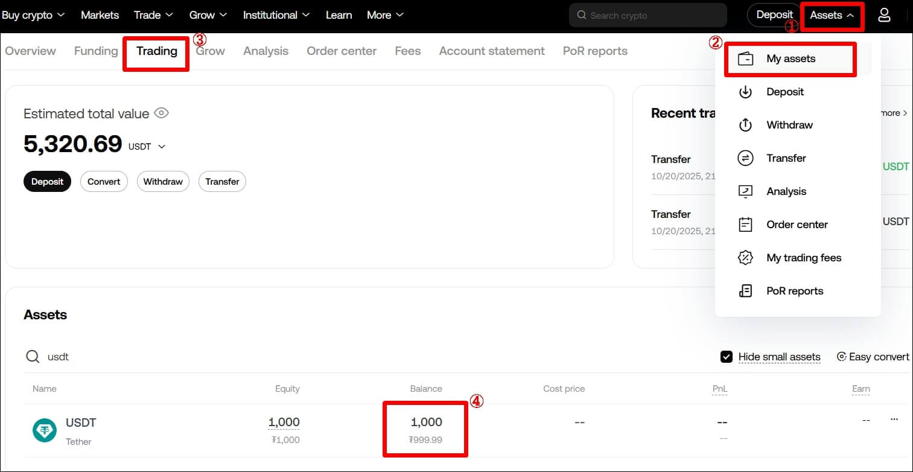Click the PnL column header
This screenshot has width=913, height=472.
[x=720, y=389]
